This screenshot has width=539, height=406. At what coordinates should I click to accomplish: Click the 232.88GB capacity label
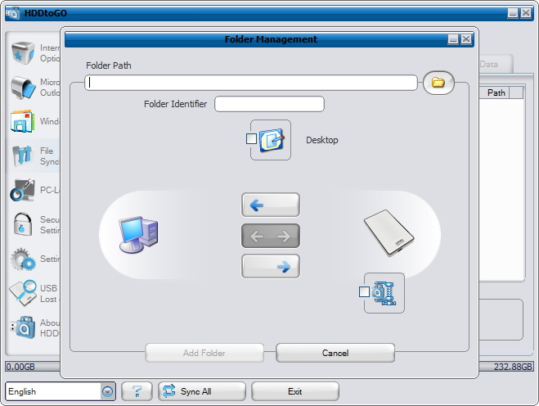(x=513, y=367)
